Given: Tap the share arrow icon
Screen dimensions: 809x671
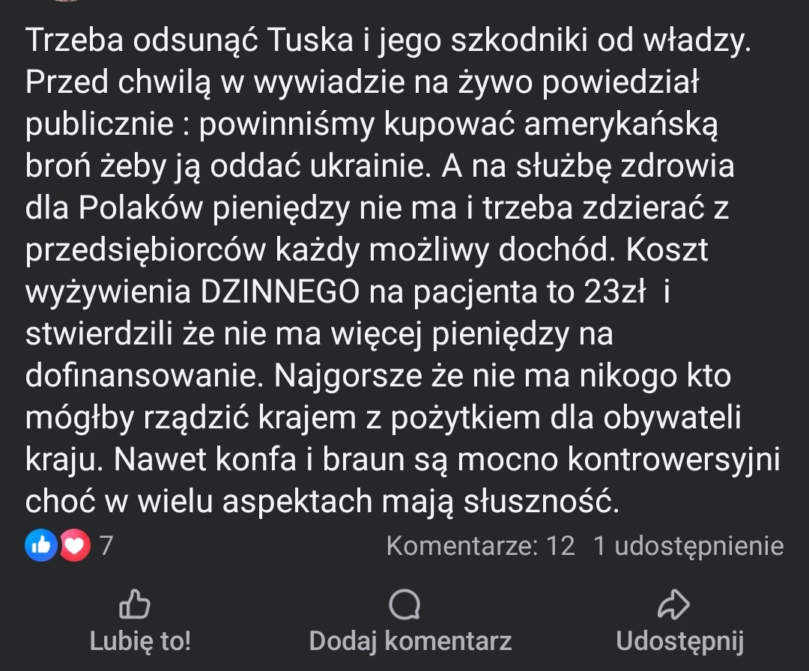Looking at the screenshot, I should (672, 604).
